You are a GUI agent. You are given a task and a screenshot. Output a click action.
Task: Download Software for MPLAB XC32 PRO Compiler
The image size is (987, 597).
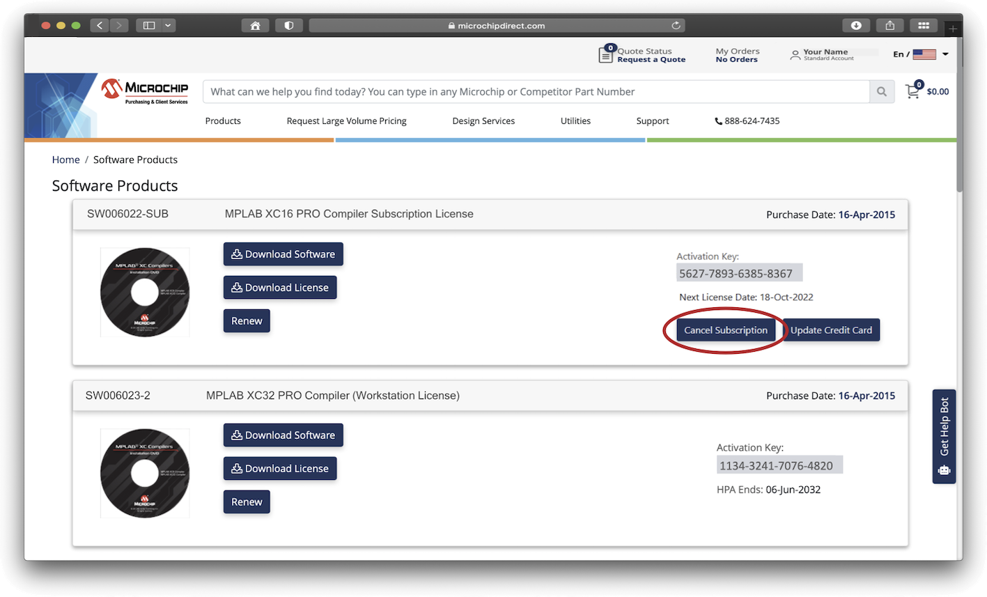tap(283, 435)
